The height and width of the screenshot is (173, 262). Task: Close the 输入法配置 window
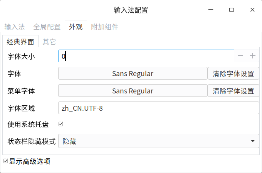[252, 10]
